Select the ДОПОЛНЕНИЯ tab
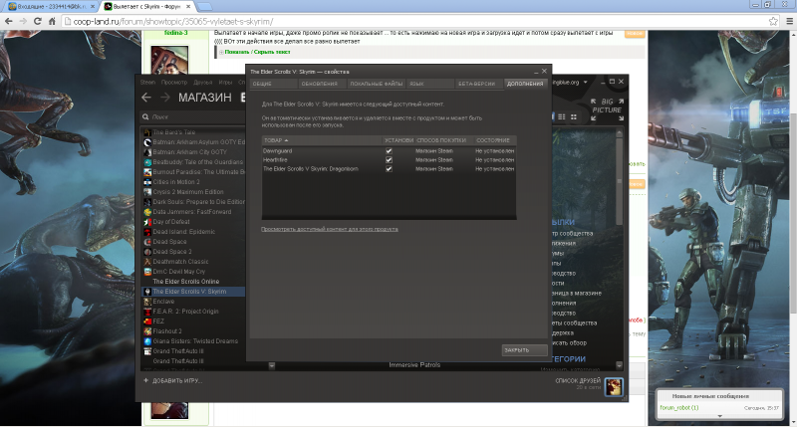The image size is (797, 427). click(x=526, y=84)
